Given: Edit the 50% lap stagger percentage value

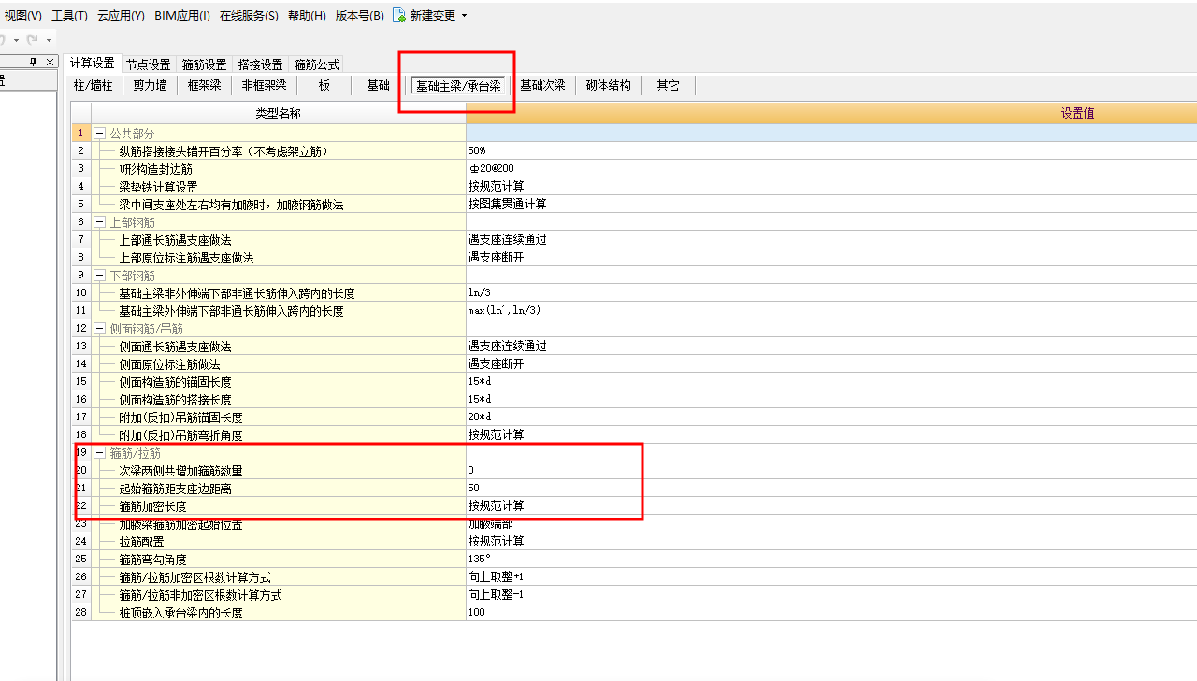Looking at the screenshot, I should click(x=831, y=150).
